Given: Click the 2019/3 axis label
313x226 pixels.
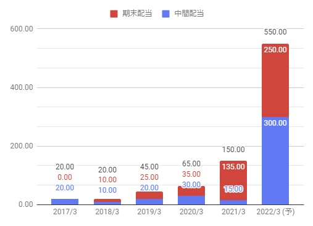Looking at the screenshot, I should click(x=149, y=212).
